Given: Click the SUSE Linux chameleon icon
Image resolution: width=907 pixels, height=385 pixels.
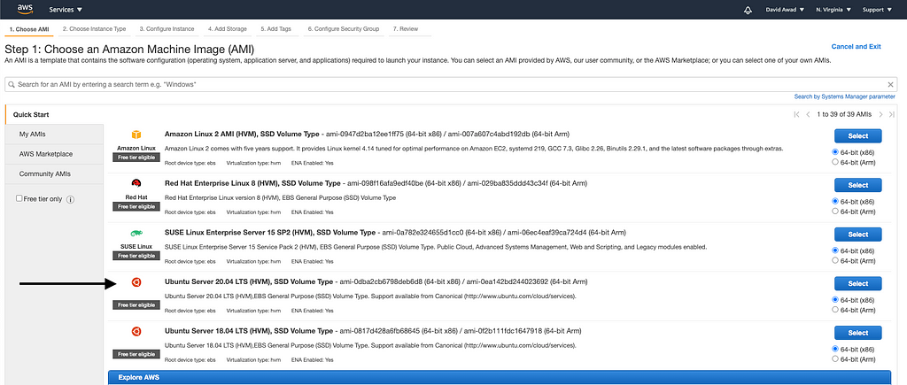Looking at the screenshot, I should click(136, 234).
